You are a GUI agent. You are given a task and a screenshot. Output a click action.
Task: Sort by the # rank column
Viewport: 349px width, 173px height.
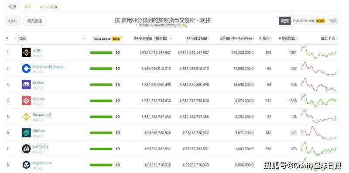tap(7, 38)
